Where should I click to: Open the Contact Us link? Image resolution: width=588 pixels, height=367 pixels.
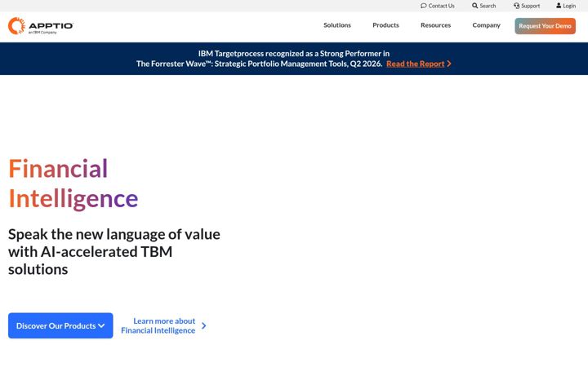click(441, 6)
